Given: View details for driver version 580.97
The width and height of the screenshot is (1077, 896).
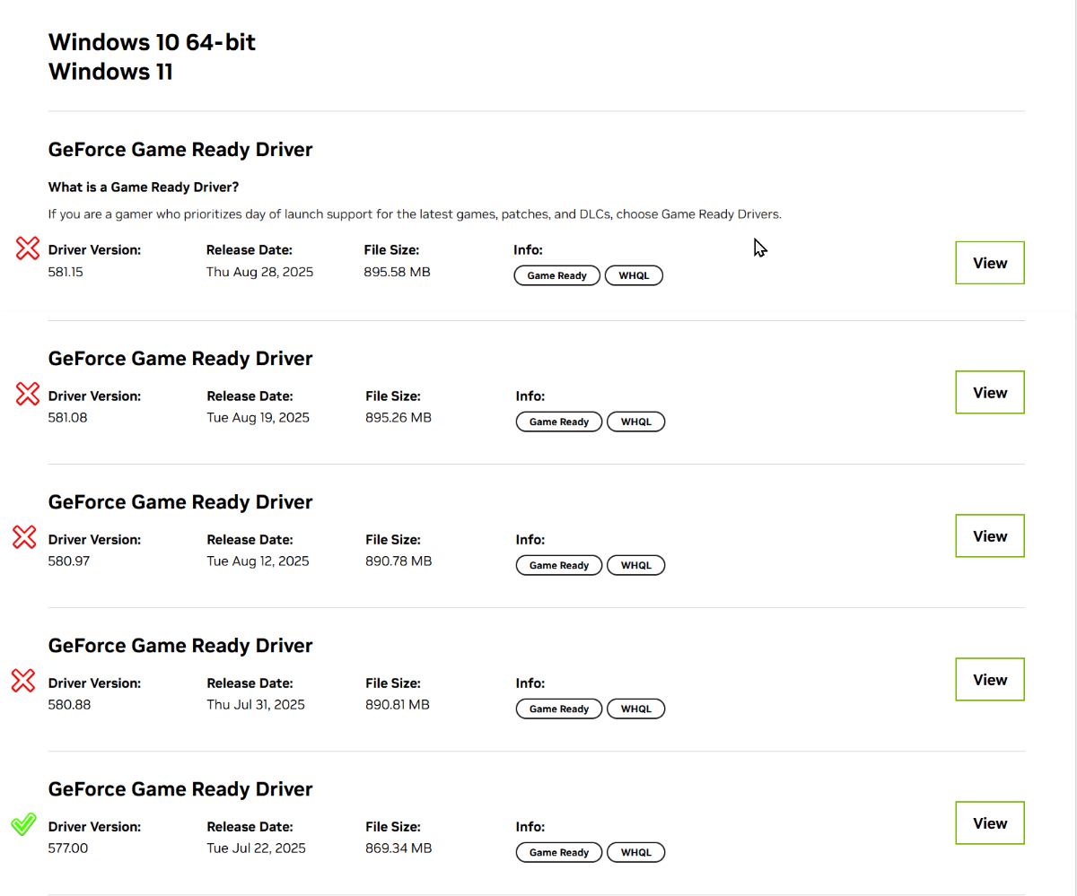Looking at the screenshot, I should tap(990, 535).
